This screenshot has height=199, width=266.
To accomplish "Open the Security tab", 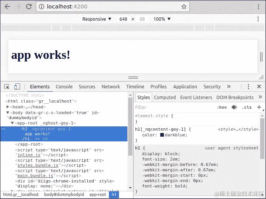I will click(212, 87).
